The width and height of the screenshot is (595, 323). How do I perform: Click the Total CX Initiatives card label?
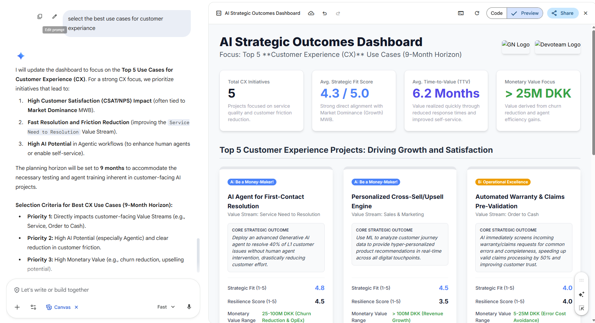point(249,82)
